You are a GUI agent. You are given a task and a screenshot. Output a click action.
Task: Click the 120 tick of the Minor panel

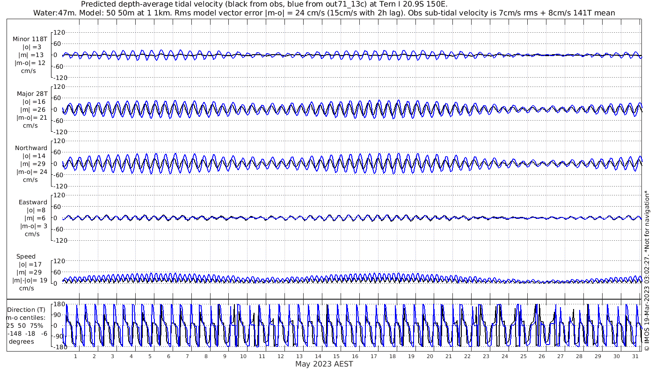click(59, 32)
